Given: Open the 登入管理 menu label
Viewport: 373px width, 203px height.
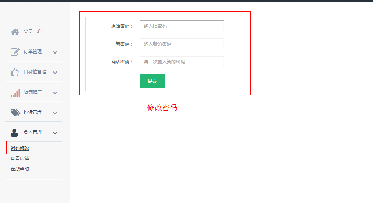Looking at the screenshot, I should pos(33,132).
